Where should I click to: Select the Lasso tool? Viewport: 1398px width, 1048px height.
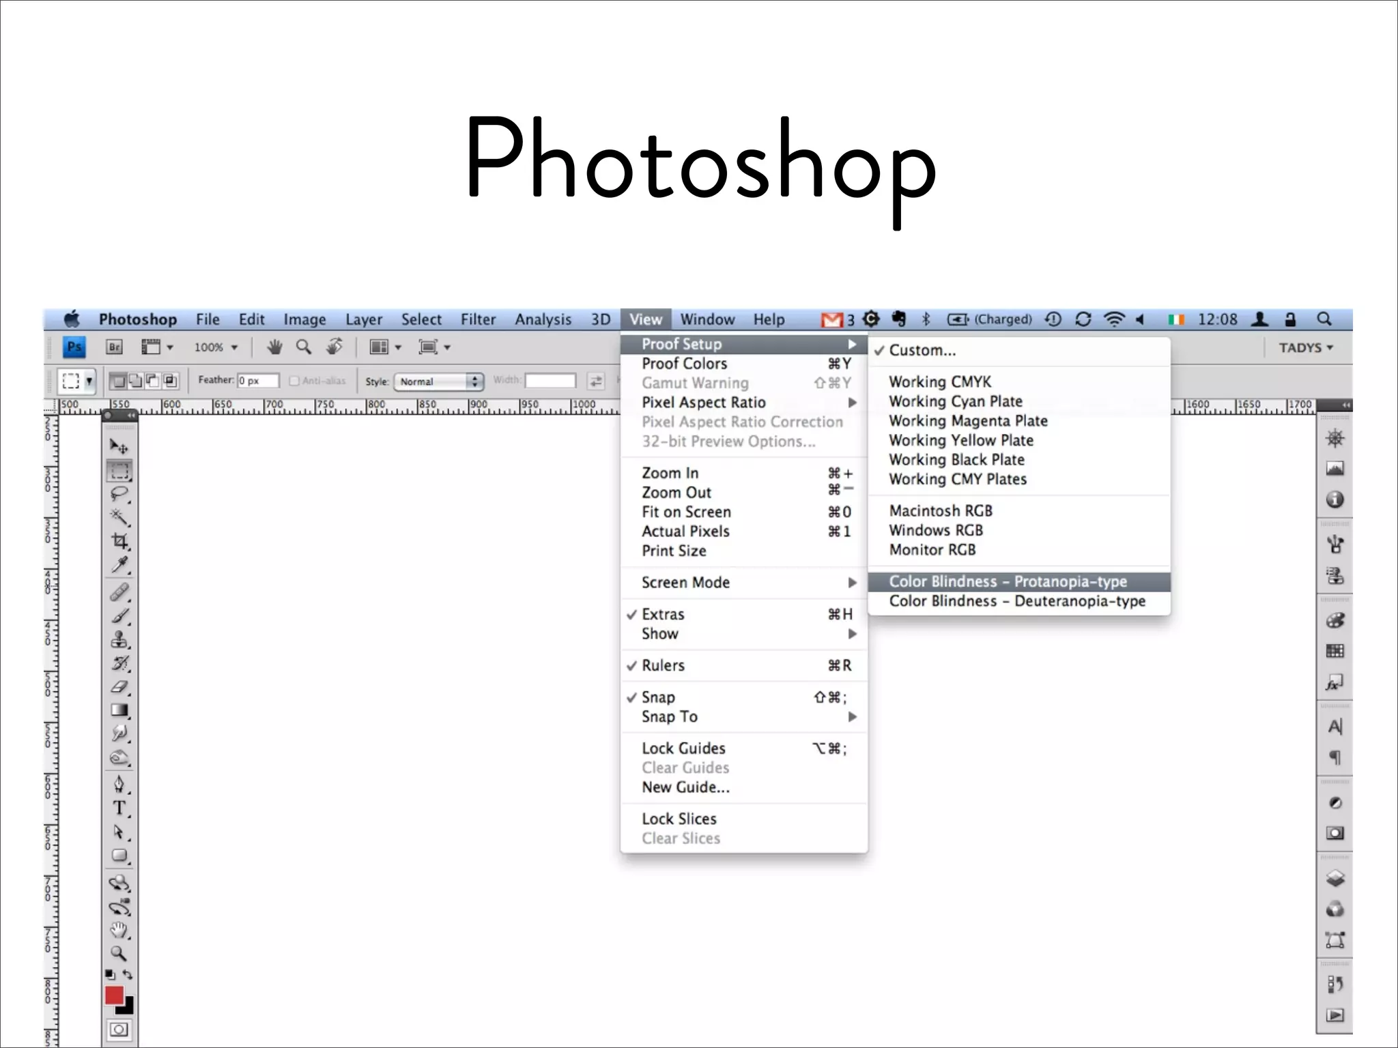[x=119, y=495]
